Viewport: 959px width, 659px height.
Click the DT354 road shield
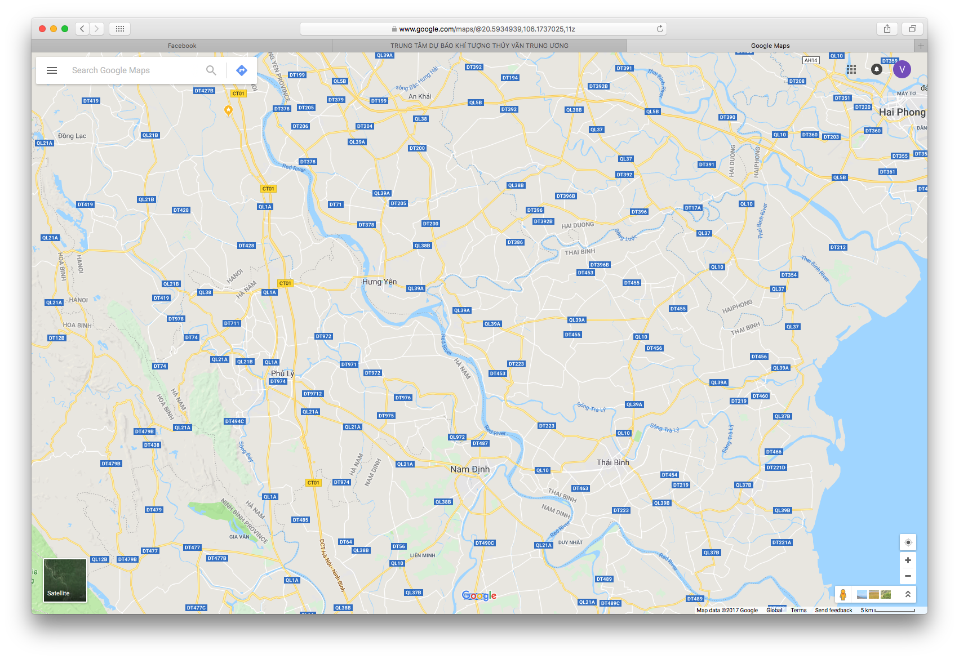pyautogui.click(x=789, y=275)
